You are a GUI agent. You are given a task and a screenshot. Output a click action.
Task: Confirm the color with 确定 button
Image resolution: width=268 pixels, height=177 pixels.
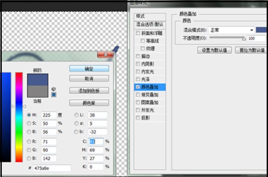pyautogui.click(x=89, y=69)
